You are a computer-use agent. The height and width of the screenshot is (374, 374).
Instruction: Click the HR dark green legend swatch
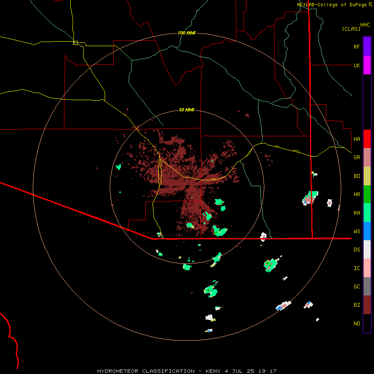(367, 194)
